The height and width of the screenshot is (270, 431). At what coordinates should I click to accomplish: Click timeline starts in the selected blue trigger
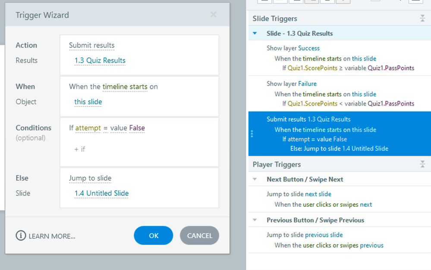tap(322, 130)
